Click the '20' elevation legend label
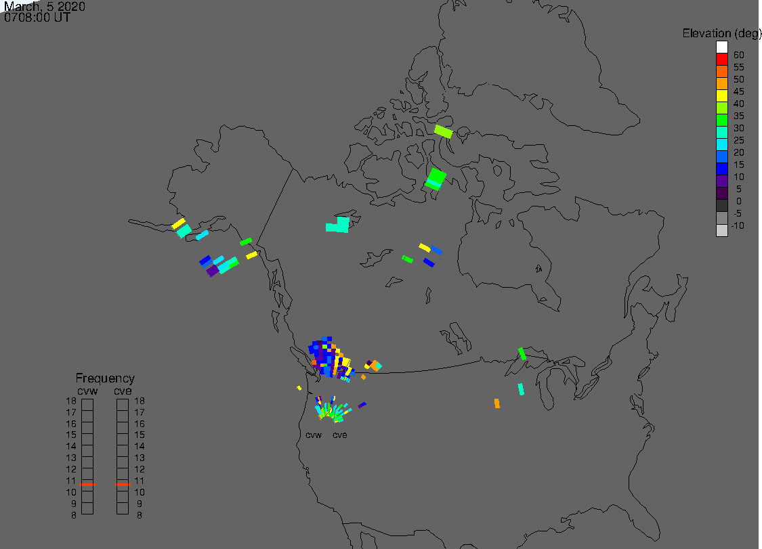Screen dimensions: 762x549 (739, 152)
